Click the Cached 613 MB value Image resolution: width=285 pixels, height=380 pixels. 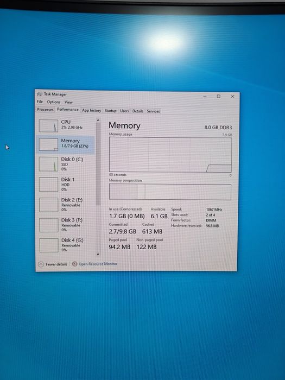click(152, 231)
